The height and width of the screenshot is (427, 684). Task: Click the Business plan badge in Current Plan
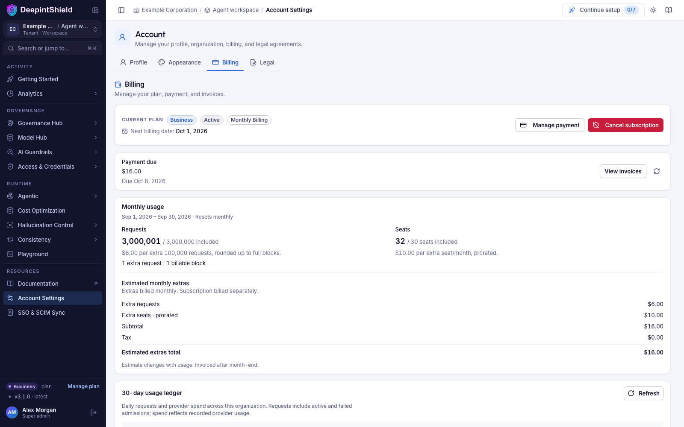(x=182, y=120)
